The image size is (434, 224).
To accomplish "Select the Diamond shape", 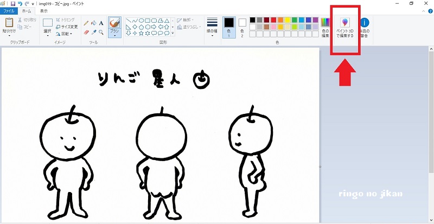I will tap(135, 27).
